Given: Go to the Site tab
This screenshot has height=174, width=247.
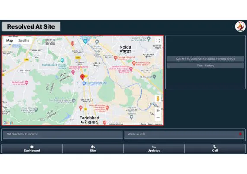Looking at the screenshot, I should pos(93,149).
